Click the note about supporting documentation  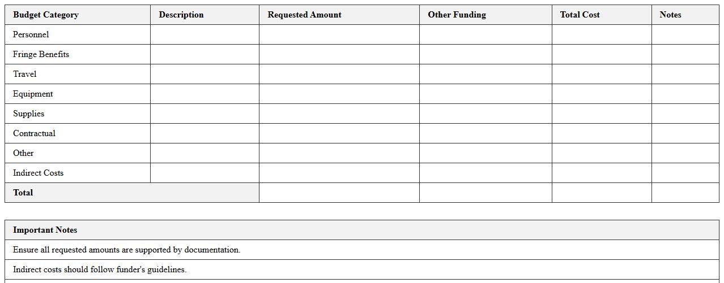tap(127, 250)
